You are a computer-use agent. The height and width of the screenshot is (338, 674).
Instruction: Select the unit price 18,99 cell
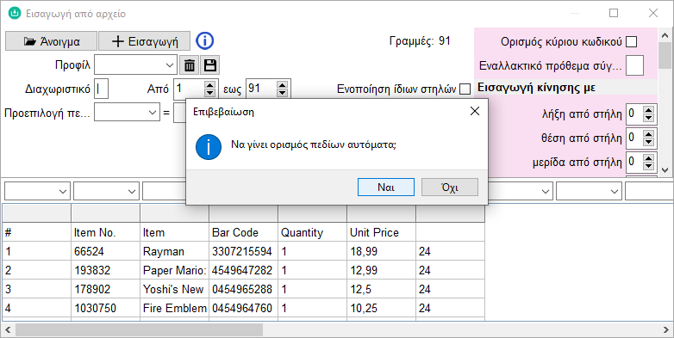tap(381, 251)
